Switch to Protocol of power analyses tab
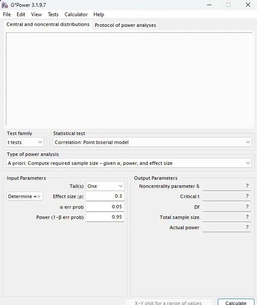 [x=126, y=25]
